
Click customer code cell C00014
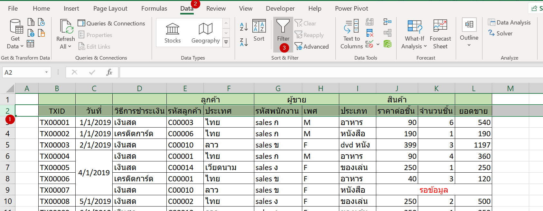point(185,167)
